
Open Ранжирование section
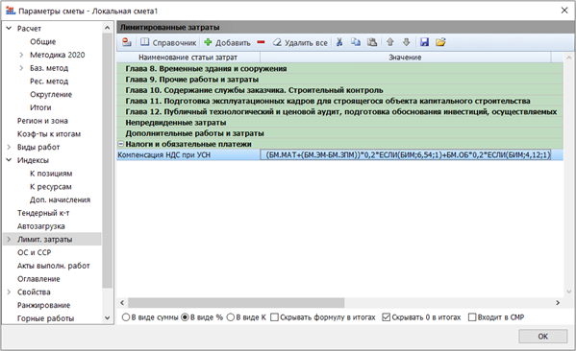[x=43, y=305]
